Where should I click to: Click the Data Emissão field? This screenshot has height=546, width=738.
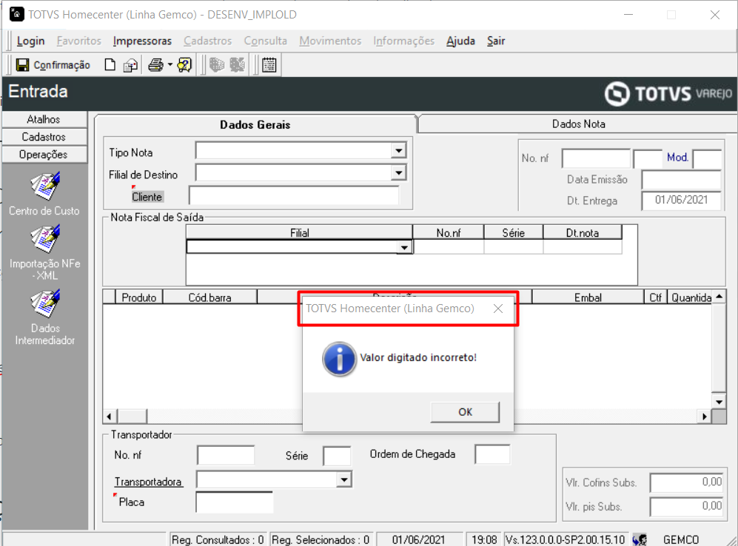682,180
